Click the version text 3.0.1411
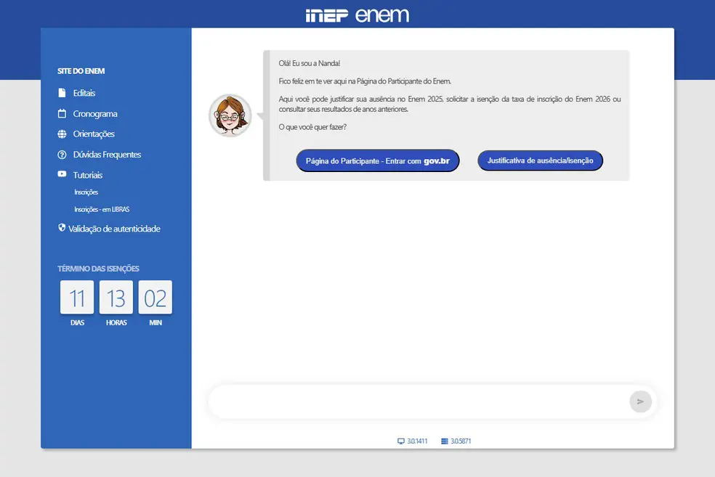The width and height of the screenshot is (715, 477). (x=417, y=441)
